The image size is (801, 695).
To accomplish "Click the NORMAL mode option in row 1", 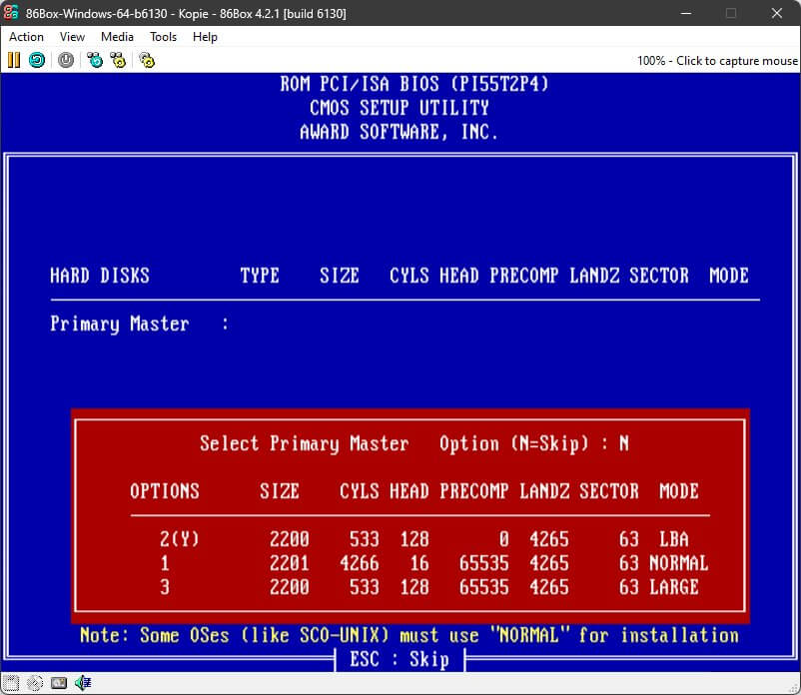I will click(x=434, y=563).
